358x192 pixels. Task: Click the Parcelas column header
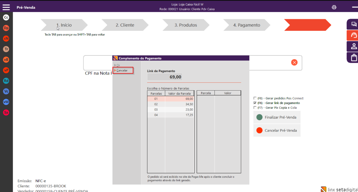[x=156, y=93]
